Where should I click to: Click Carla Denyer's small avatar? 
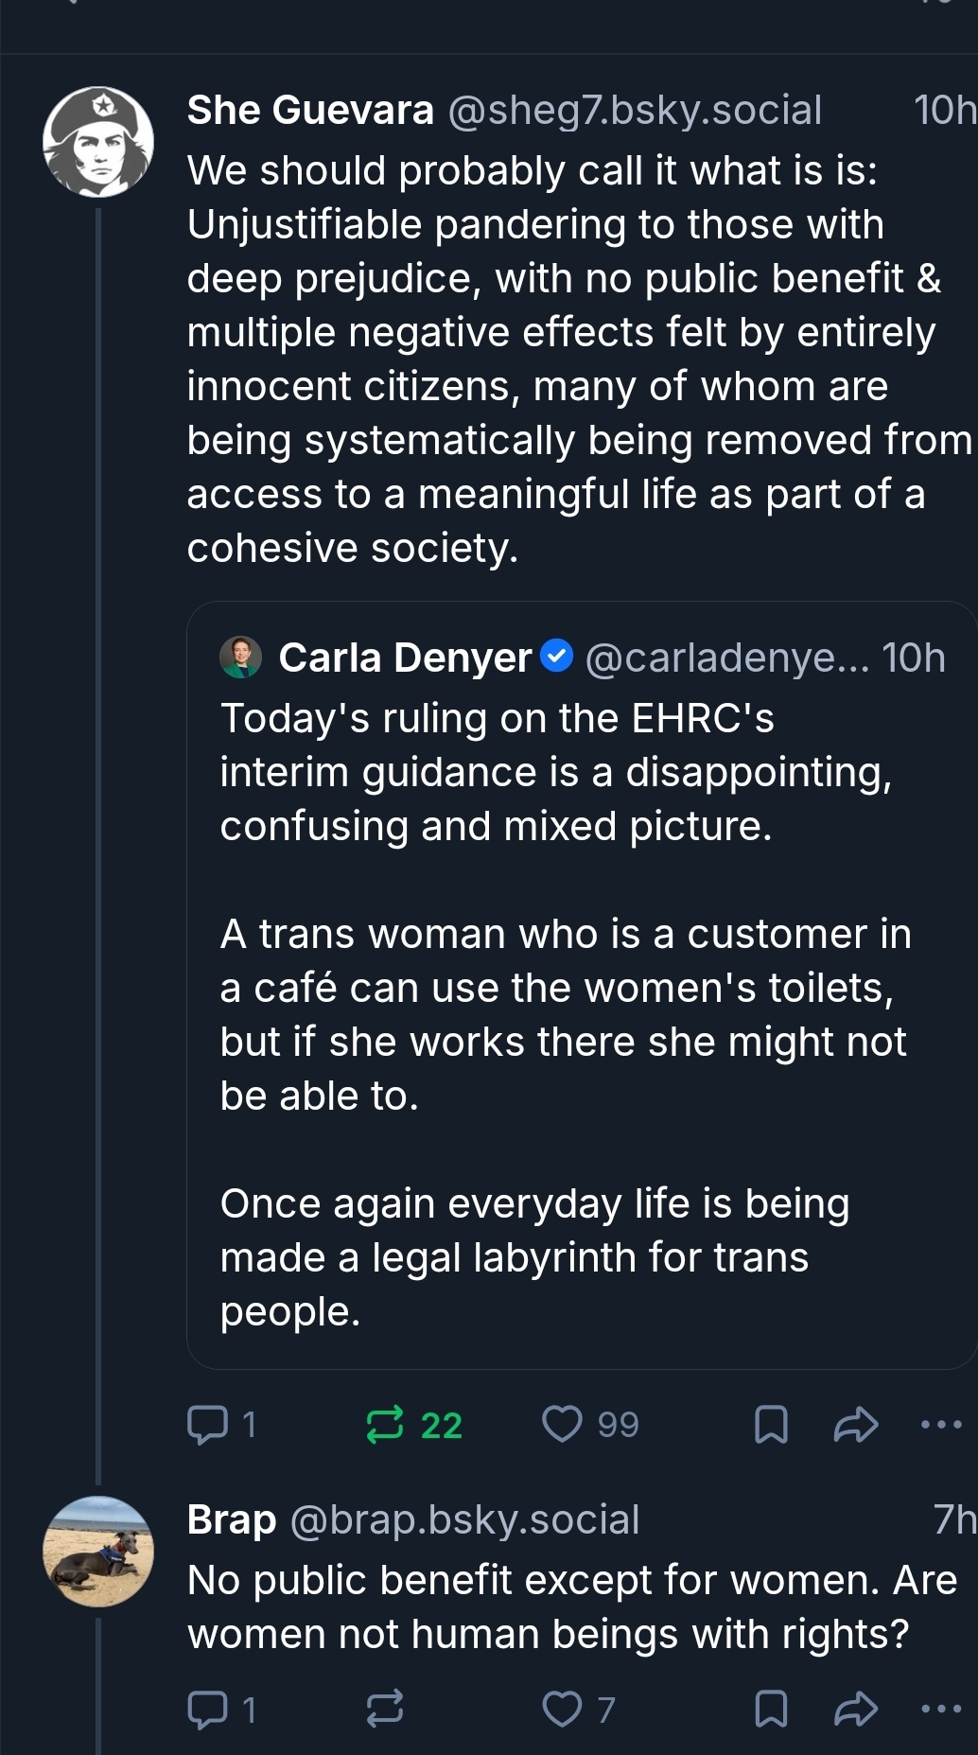240,658
